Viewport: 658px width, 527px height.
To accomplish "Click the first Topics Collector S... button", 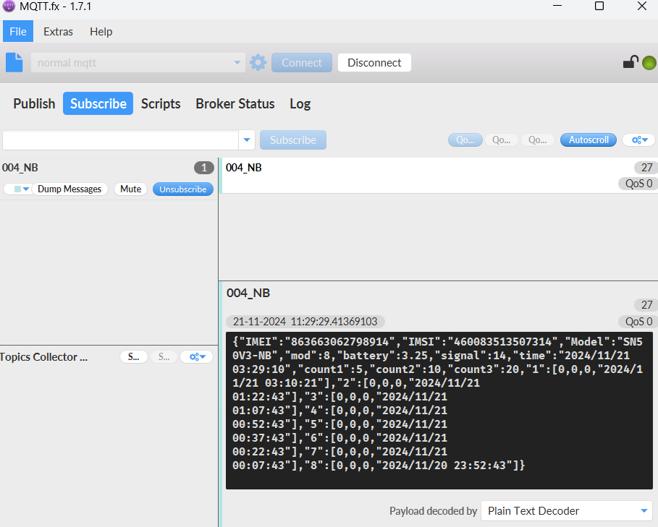I will click(133, 357).
